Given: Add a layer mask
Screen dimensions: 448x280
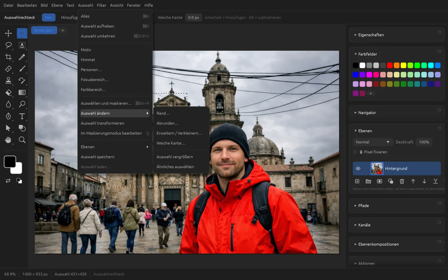Looking at the screenshot, I should pos(379,181).
